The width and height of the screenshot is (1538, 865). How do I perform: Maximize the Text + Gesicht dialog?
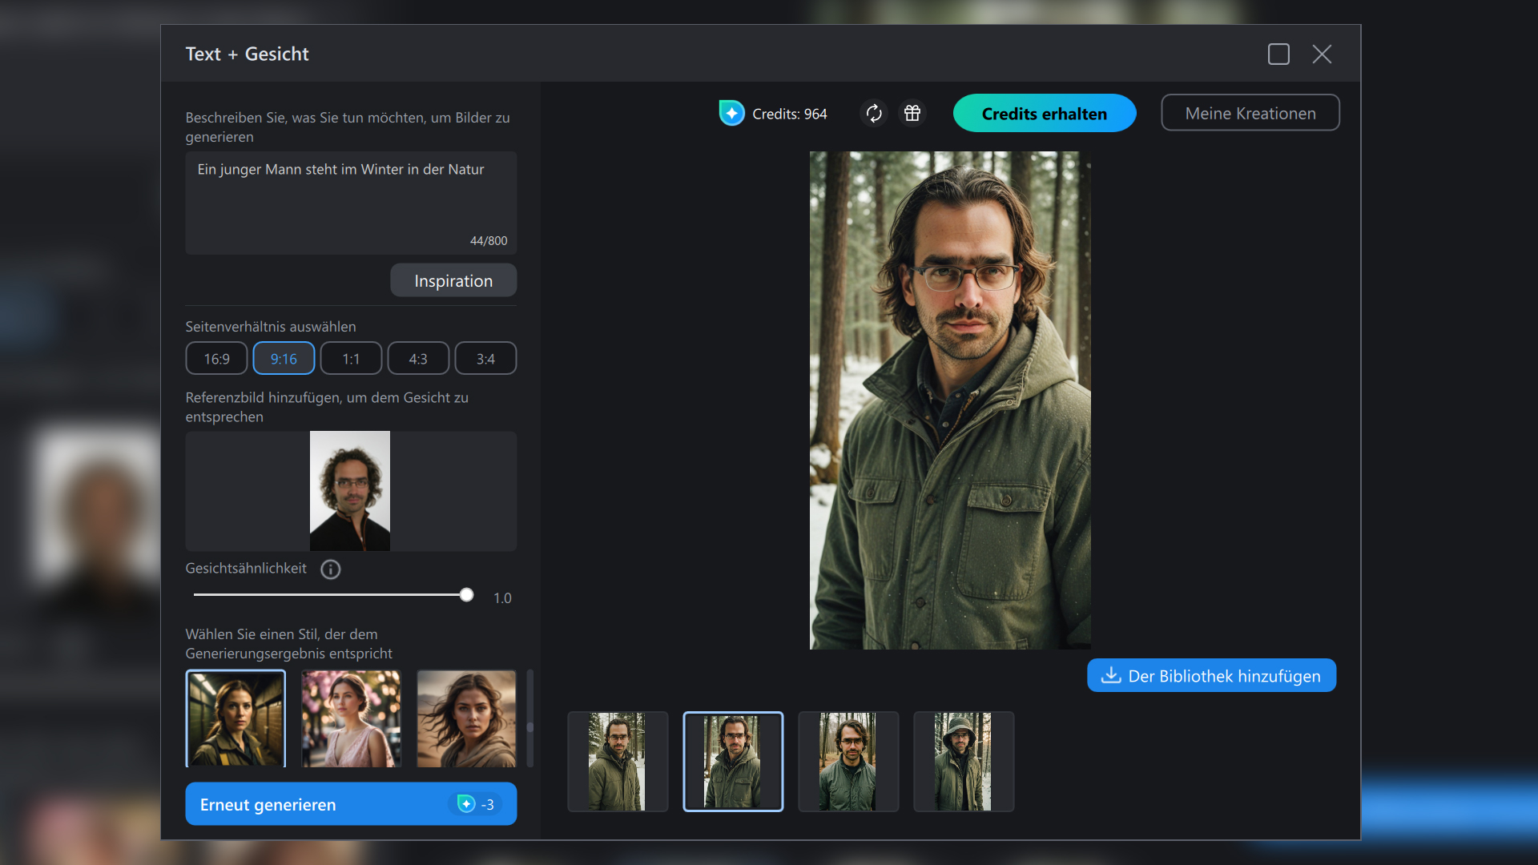tap(1278, 54)
